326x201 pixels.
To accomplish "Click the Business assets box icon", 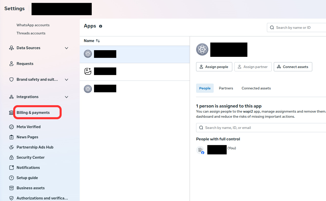I will [x=11, y=188].
